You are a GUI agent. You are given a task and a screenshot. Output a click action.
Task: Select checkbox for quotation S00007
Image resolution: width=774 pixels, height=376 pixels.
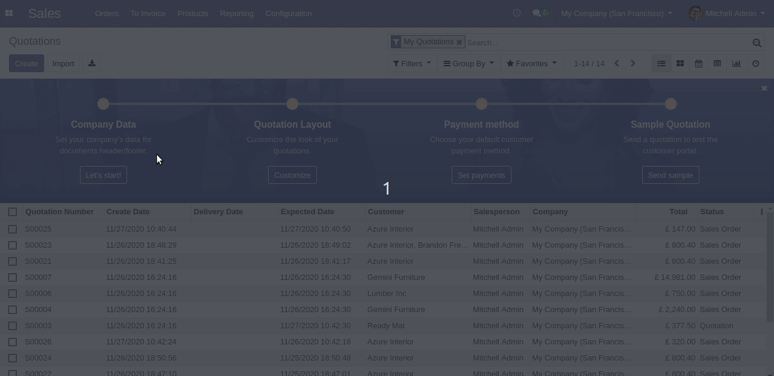point(13,278)
